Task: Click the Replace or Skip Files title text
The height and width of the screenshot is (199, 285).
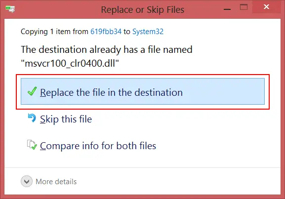Action: [143, 10]
